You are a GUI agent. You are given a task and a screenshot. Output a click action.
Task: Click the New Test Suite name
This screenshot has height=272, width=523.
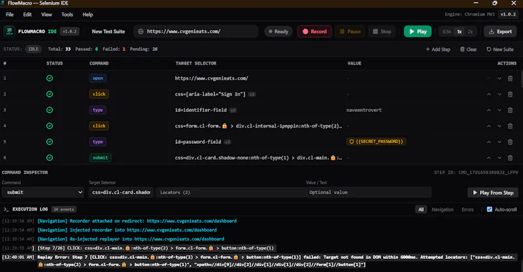(x=108, y=31)
